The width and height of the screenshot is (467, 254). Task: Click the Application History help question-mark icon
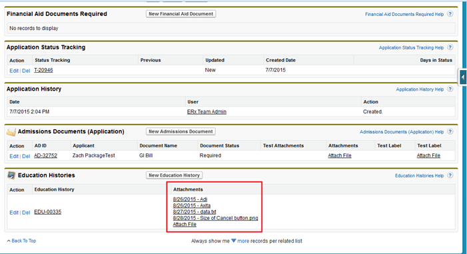click(x=450, y=89)
